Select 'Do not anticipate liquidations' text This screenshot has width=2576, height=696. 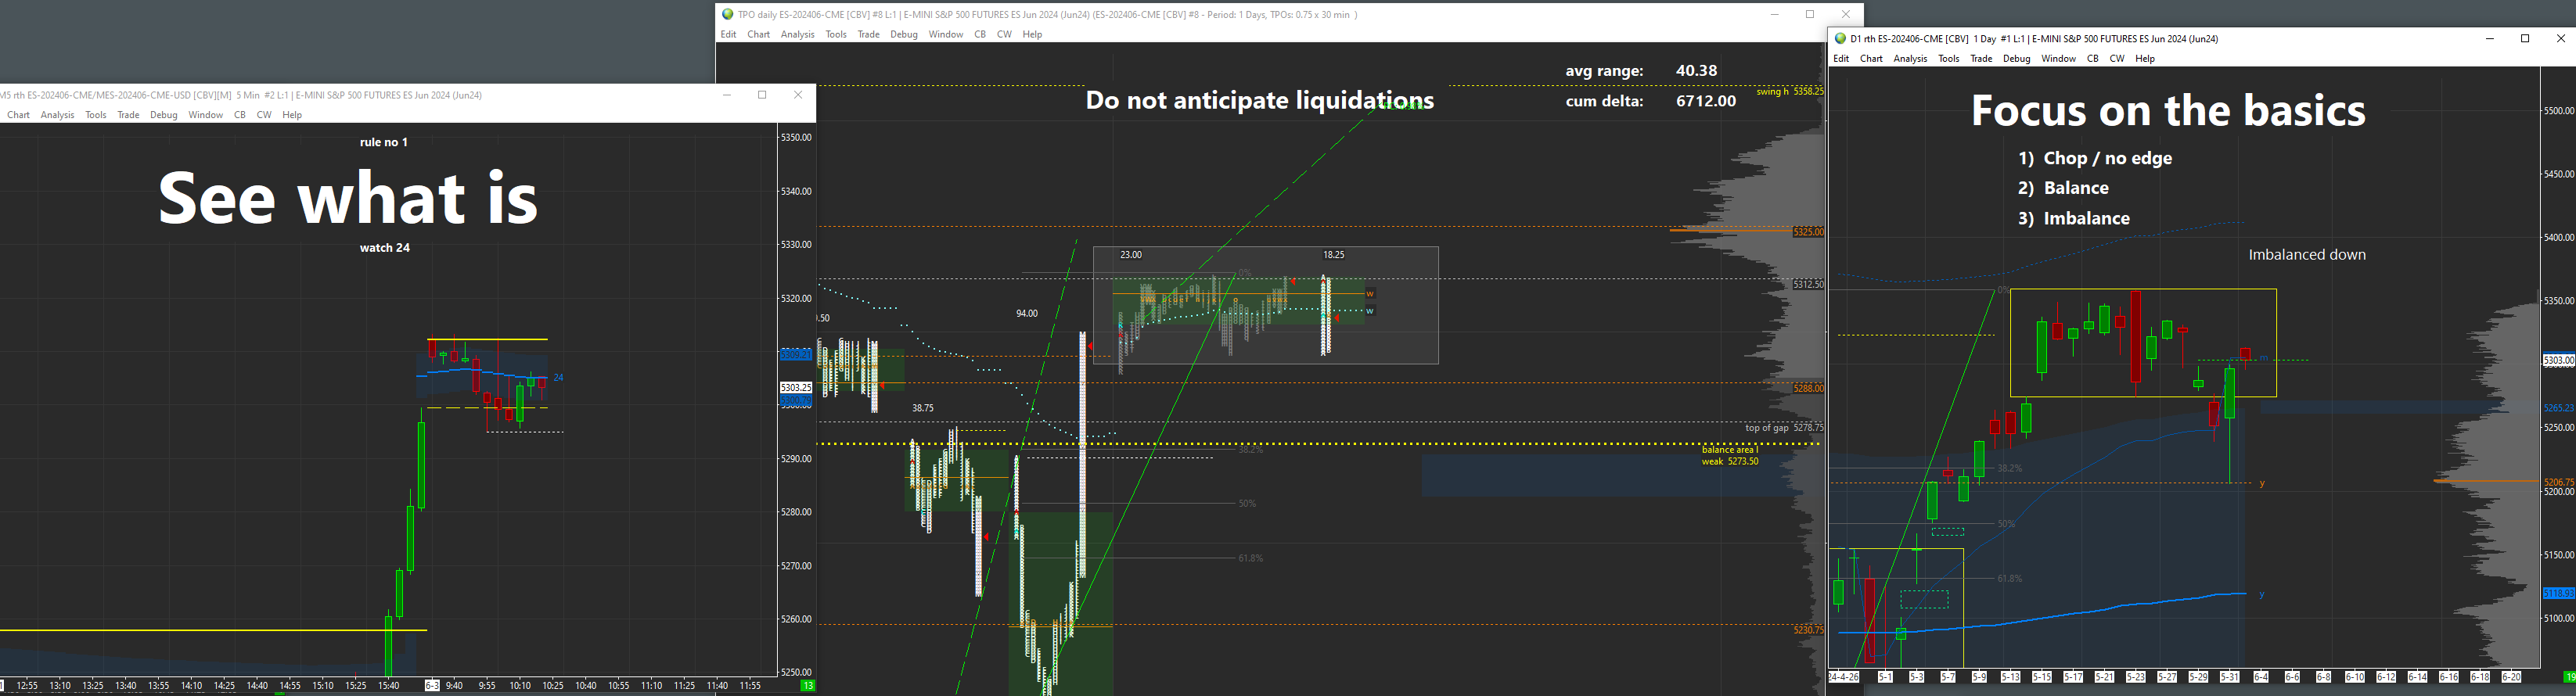tap(1260, 101)
